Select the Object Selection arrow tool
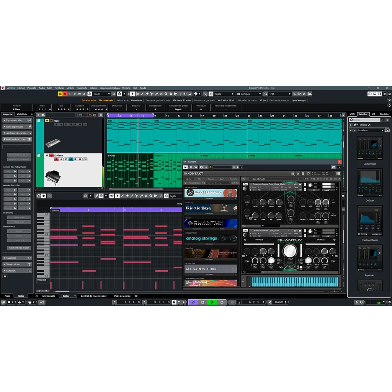The height and width of the screenshot is (392, 392). (132, 94)
